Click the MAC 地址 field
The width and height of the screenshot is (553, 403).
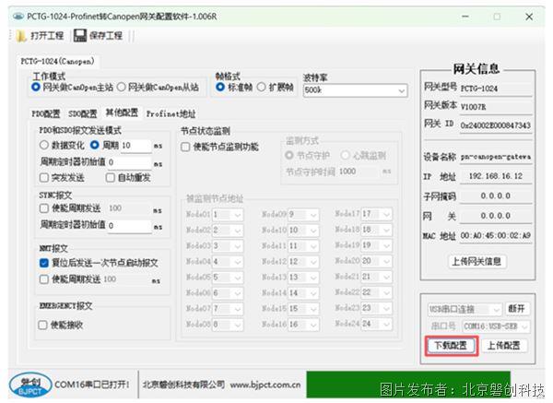point(496,235)
